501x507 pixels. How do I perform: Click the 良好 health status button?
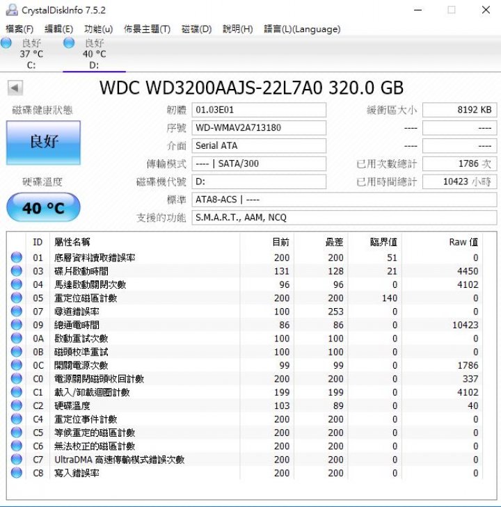(43, 143)
